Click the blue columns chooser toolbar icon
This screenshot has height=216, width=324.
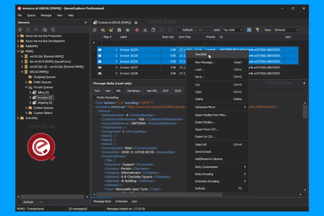(249, 30)
